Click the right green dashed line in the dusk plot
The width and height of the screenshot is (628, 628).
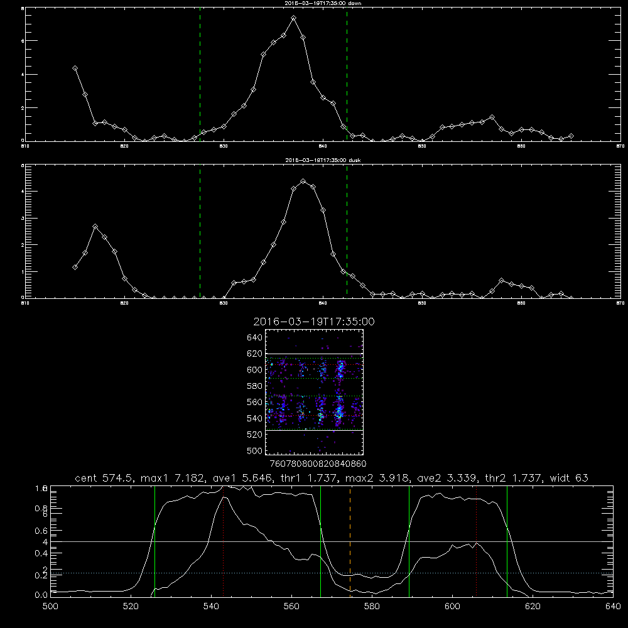pos(347,232)
